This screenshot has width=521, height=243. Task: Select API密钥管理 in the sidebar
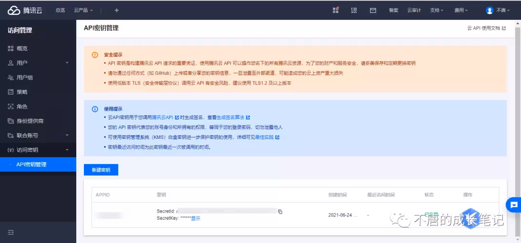pyautogui.click(x=38, y=164)
